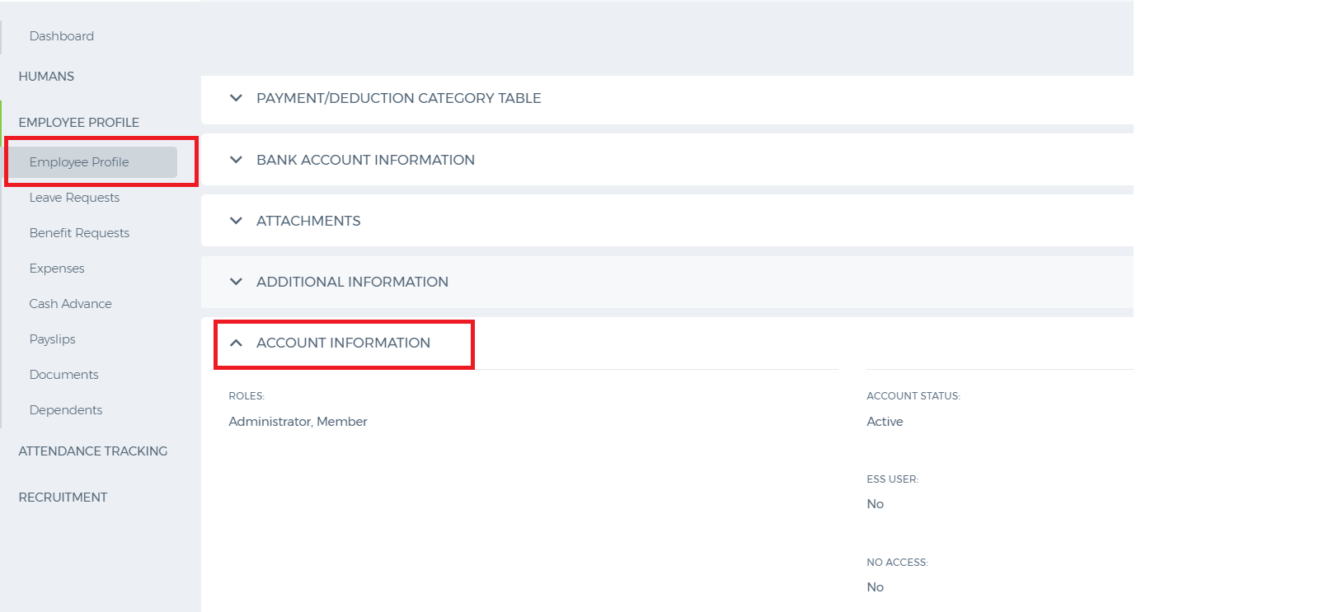The height and width of the screenshot is (612, 1343).
Task: Expand the Attachments section chevron
Action: click(x=236, y=221)
